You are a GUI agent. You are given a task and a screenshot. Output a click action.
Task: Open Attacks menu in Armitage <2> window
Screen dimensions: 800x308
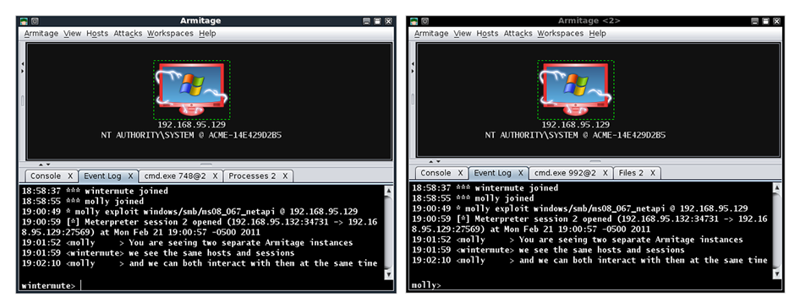pyautogui.click(x=518, y=33)
